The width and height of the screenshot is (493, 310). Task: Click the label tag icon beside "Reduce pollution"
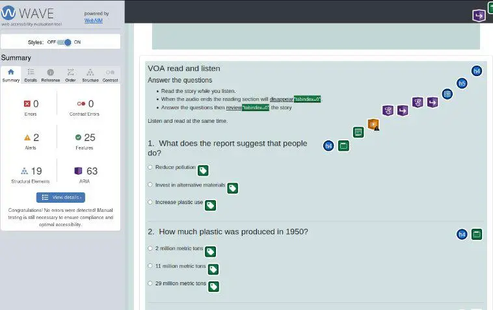203,170
